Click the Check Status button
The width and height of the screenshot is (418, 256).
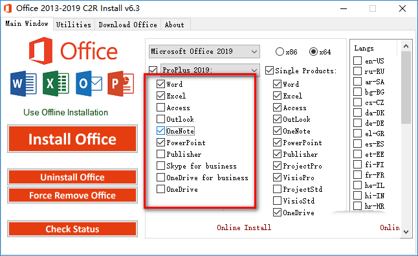pos(72,229)
